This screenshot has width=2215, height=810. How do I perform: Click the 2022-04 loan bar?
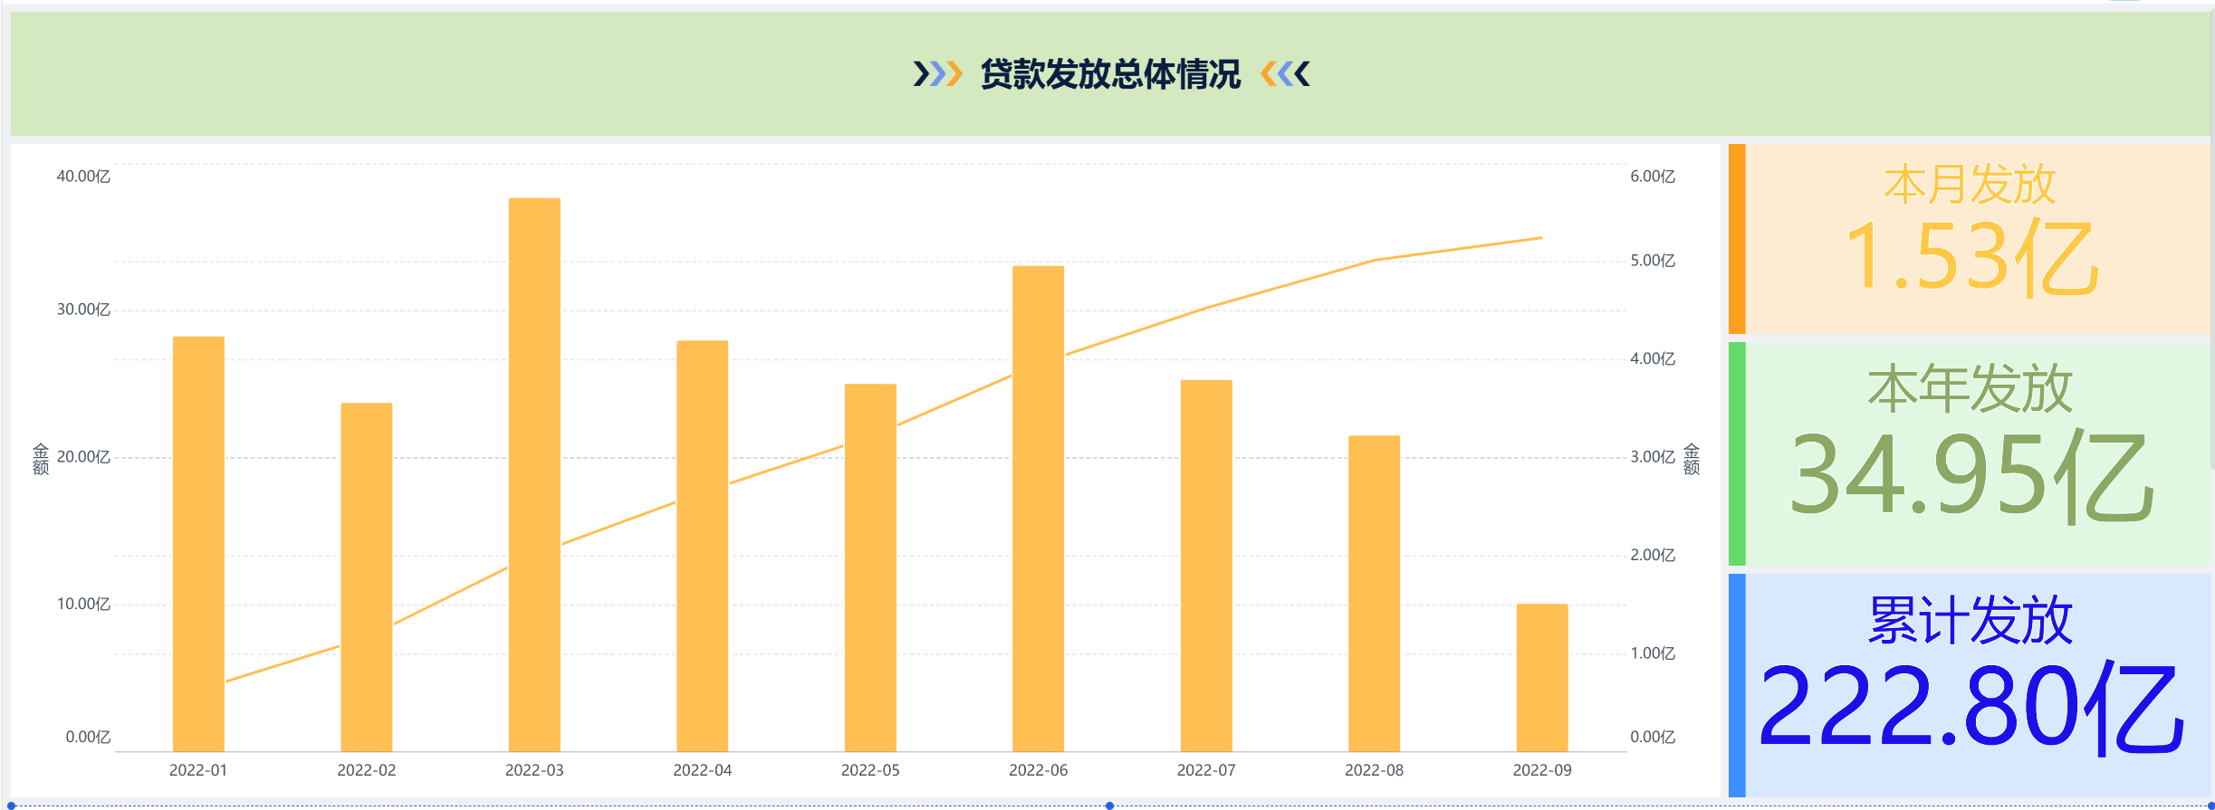pyautogui.click(x=703, y=546)
